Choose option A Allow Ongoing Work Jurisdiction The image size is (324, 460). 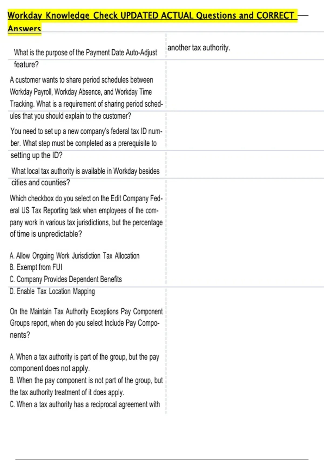75,256
